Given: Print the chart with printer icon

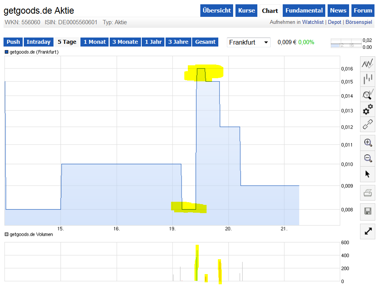Looking at the screenshot, I should pyautogui.click(x=367, y=193).
